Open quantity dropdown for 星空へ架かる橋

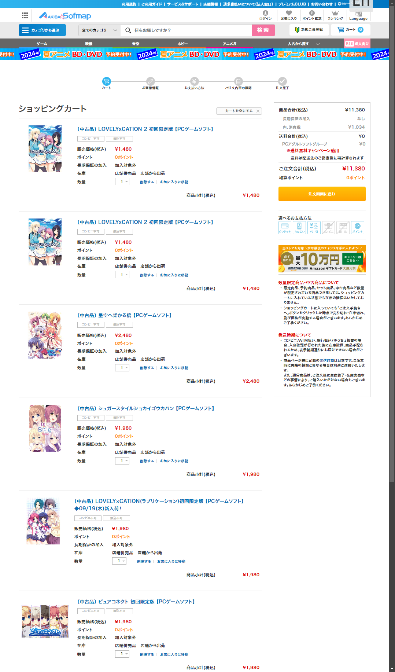tap(122, 368)
